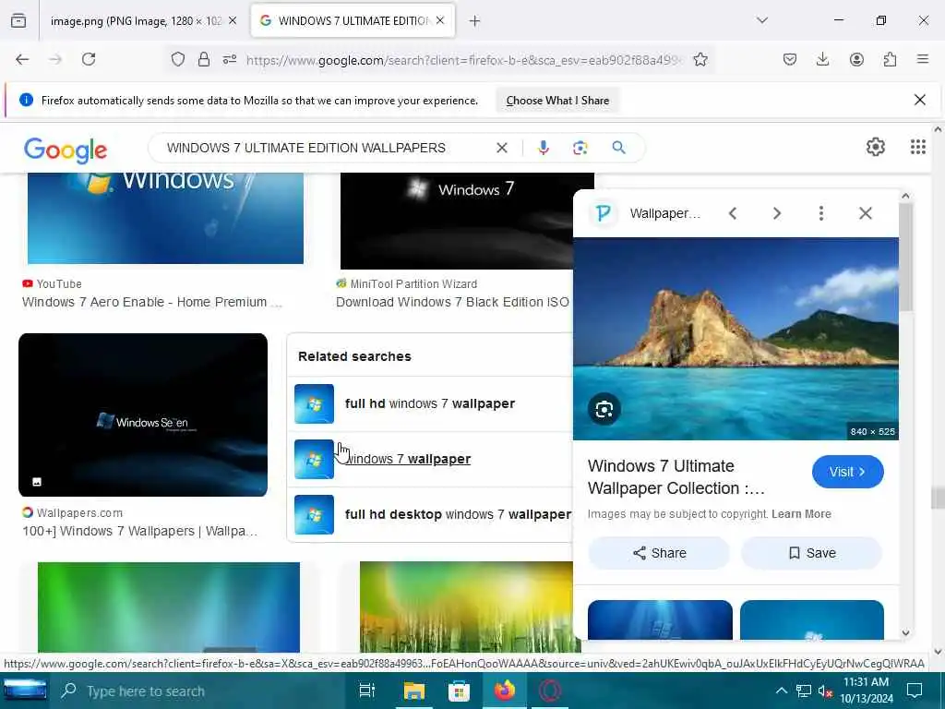945x709 pixels.
Task: Open the site permissions icon
Action: tap(230, 59)
